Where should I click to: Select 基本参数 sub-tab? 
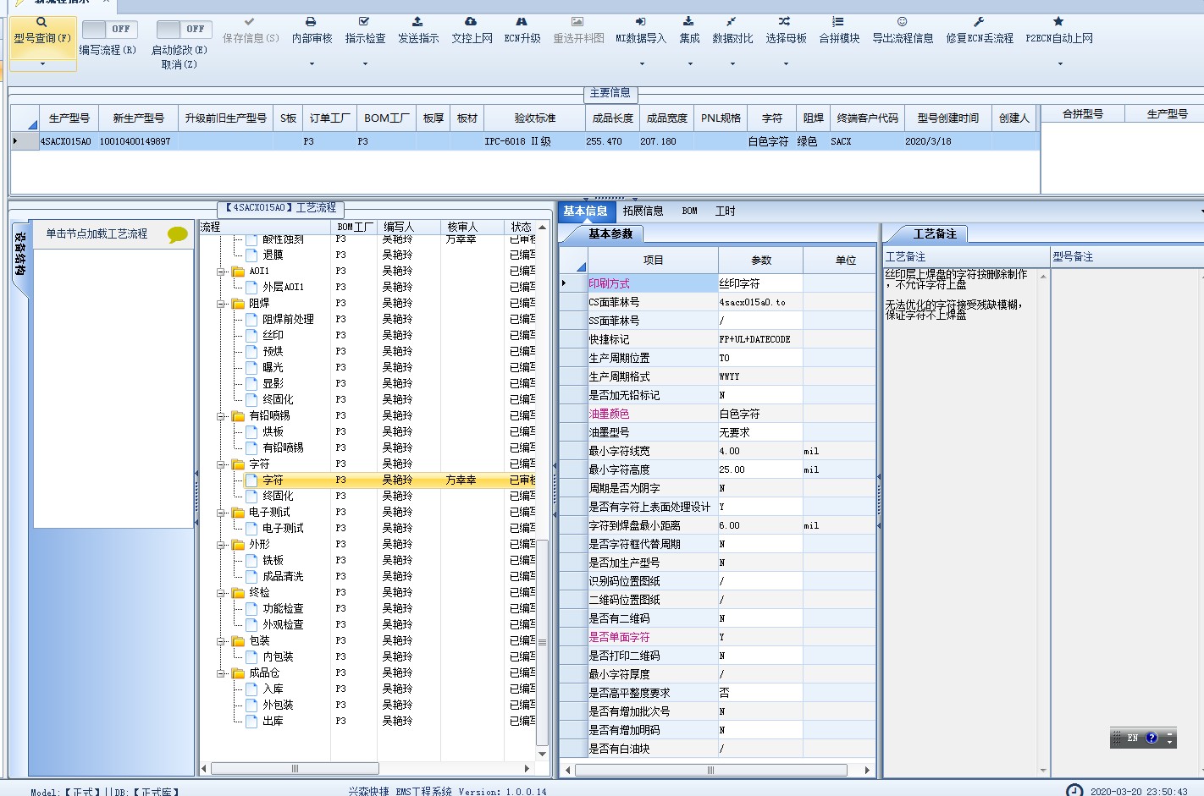click(610, 233)
